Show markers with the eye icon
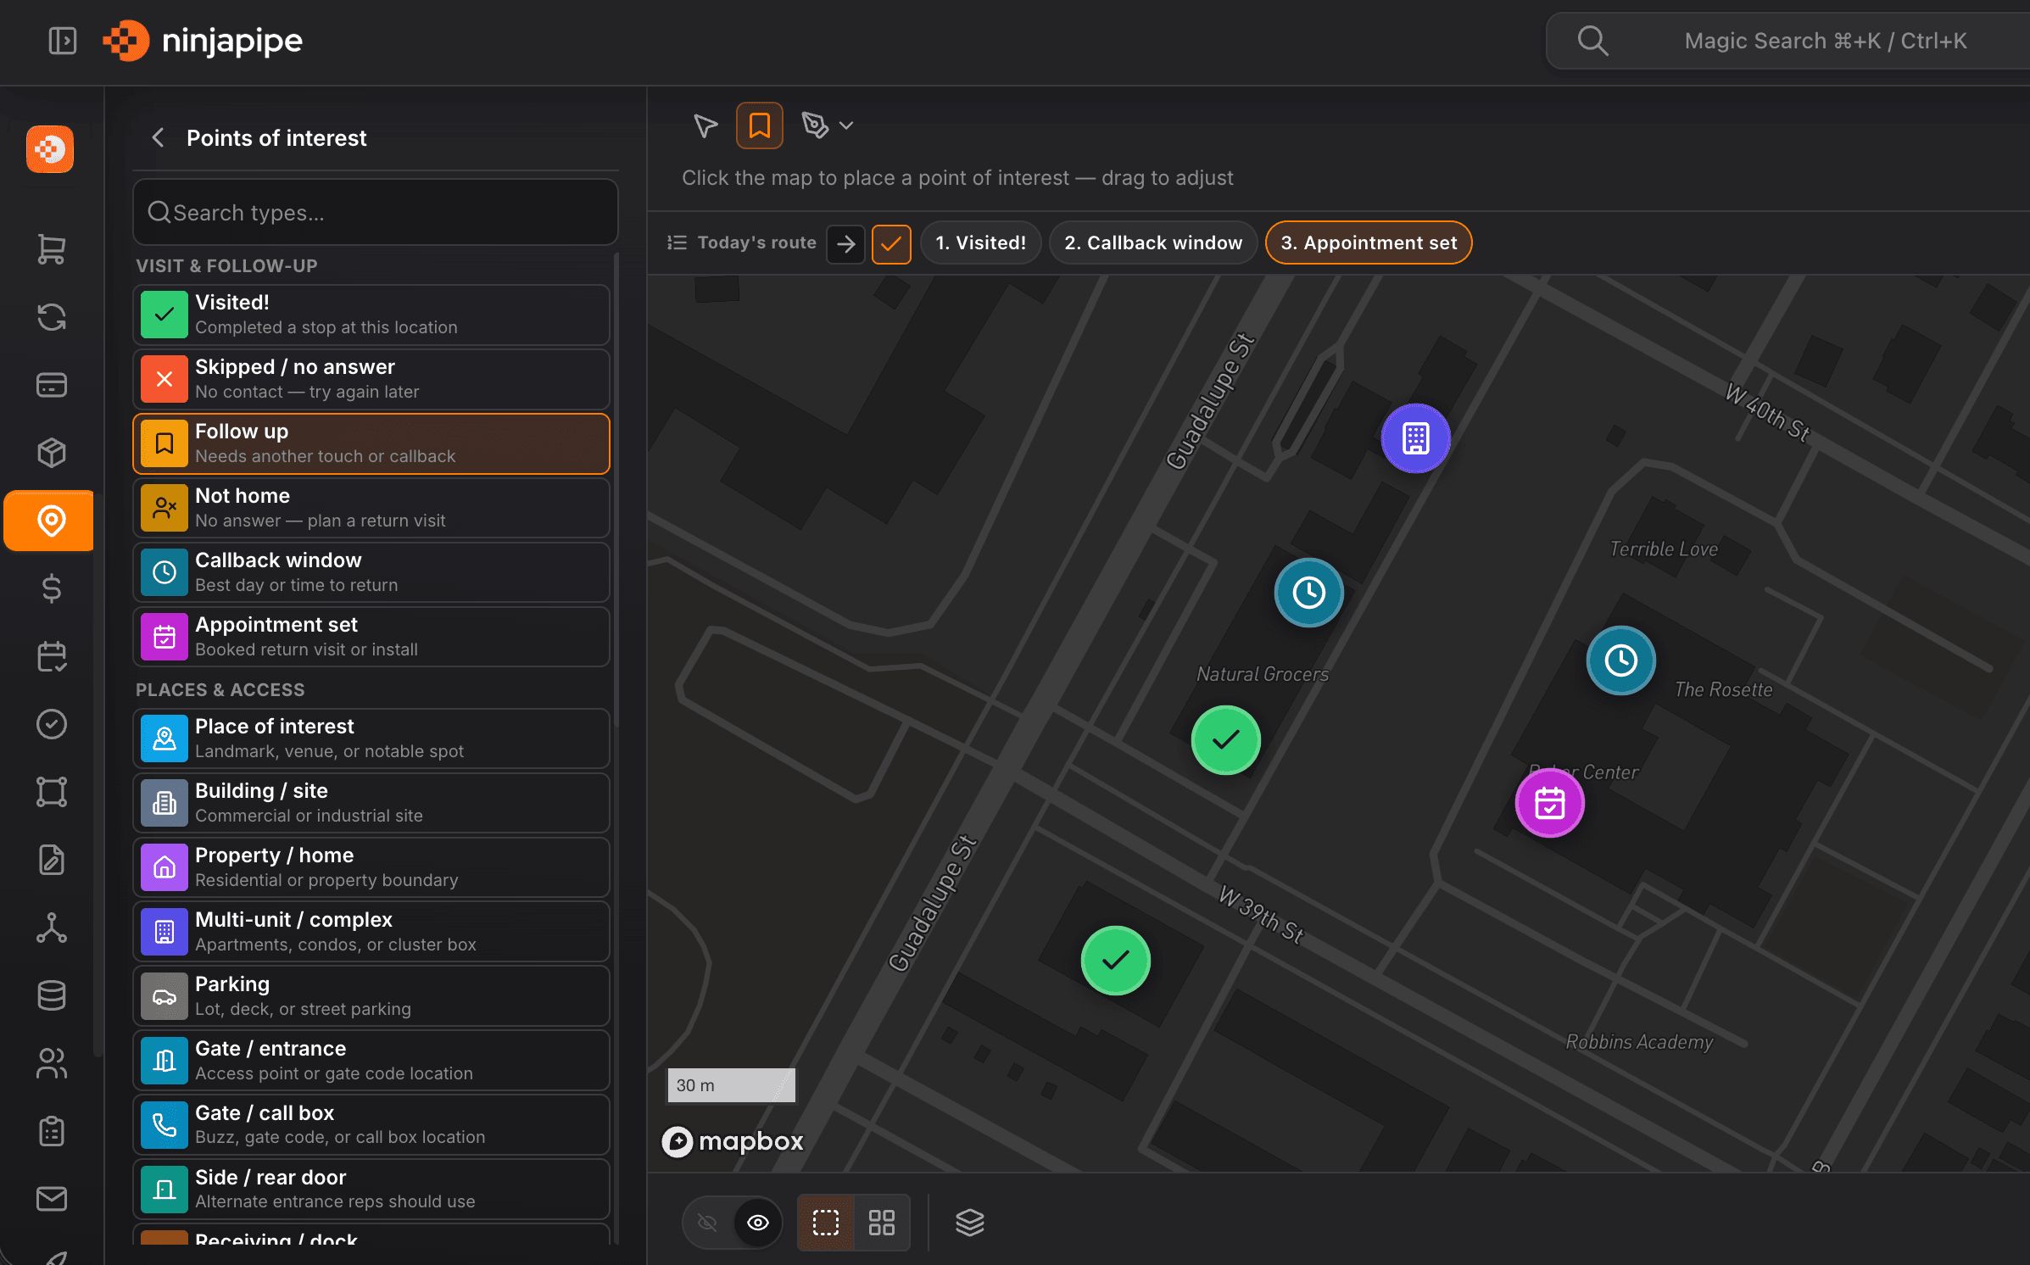 coord(757,1222)
